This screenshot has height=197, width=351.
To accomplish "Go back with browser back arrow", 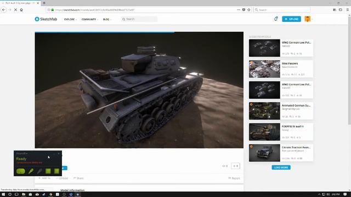I will tap(4, 10).
